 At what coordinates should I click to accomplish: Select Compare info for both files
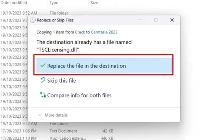79,96
